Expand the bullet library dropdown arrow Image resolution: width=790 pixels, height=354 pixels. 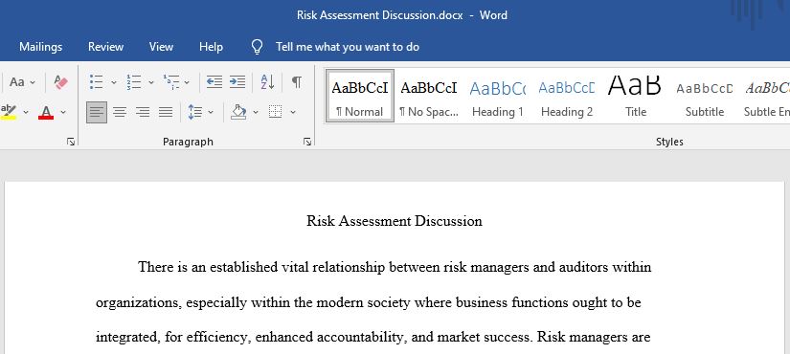[x=113, y=82]
